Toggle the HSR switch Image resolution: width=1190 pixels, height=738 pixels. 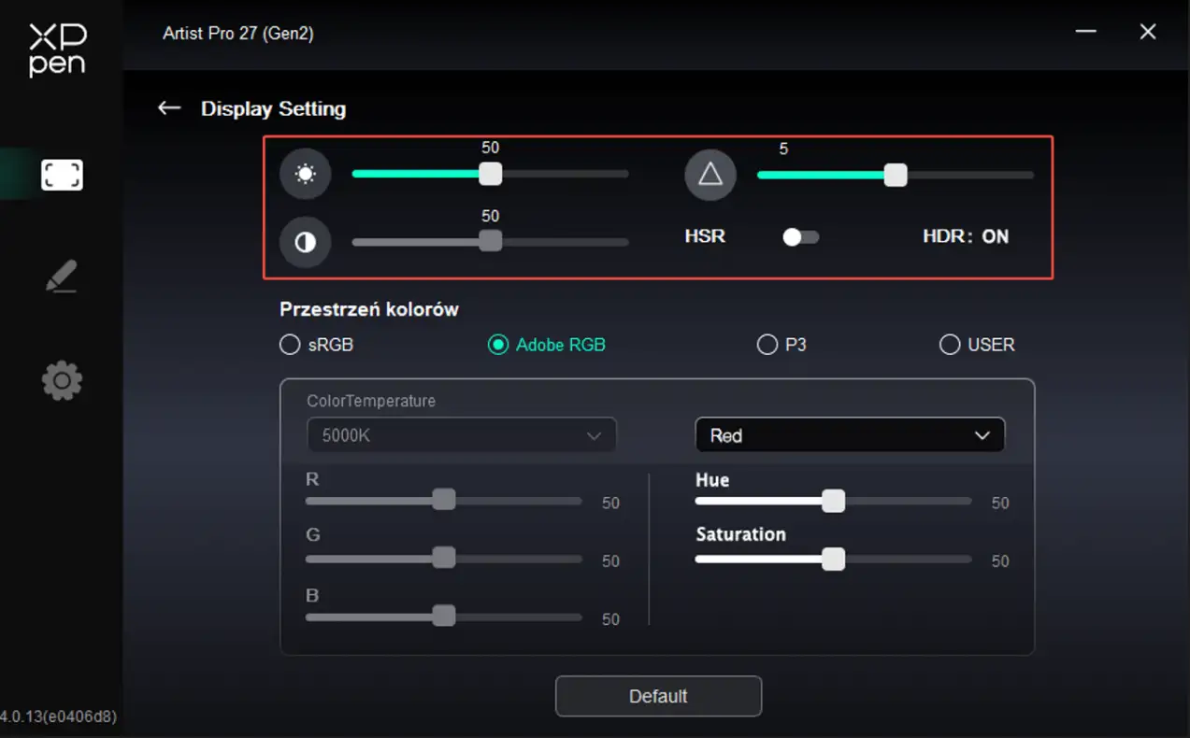800,237
